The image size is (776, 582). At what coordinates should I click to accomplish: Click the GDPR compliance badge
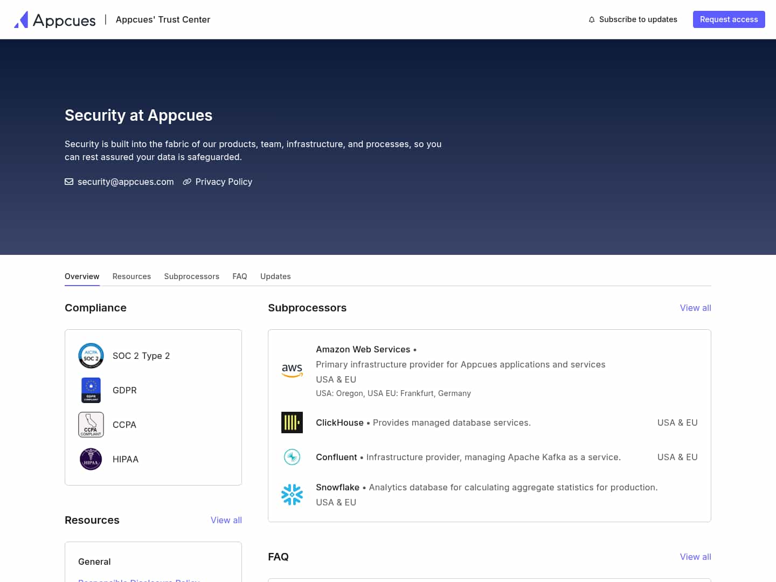(91, 390)
